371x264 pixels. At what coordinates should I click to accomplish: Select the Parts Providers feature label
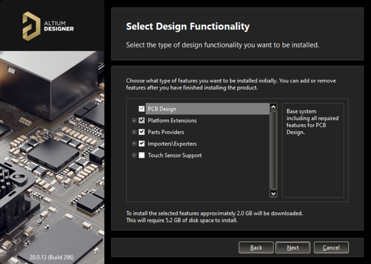tap(166, 132)
